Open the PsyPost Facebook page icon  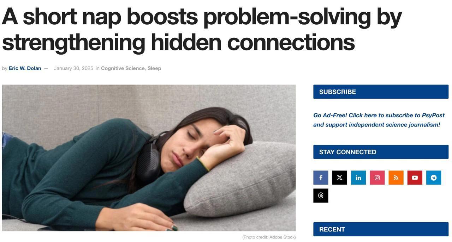pyautogui.click(x=321, y=178)
